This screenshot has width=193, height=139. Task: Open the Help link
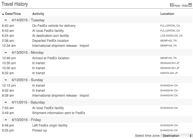click(177, 6)
